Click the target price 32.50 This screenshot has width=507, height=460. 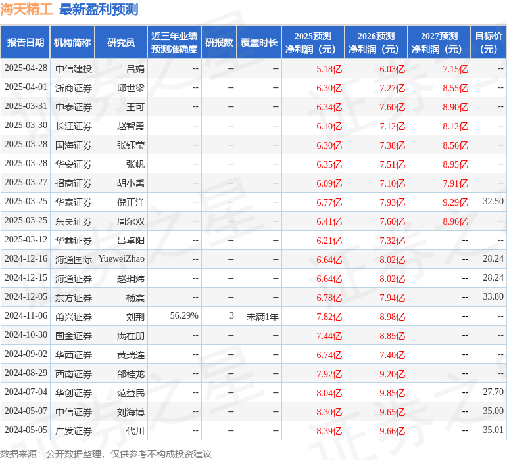click(493, 201)
